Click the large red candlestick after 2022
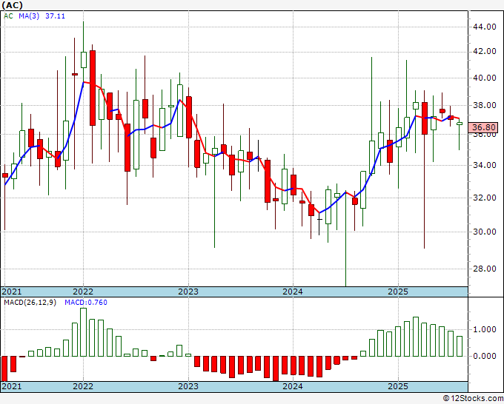This screenshot has width=504, height=404. (93, 88)
